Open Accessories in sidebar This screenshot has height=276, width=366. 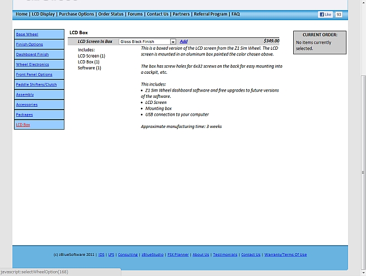pyautogui.click(x=27, y=104)
